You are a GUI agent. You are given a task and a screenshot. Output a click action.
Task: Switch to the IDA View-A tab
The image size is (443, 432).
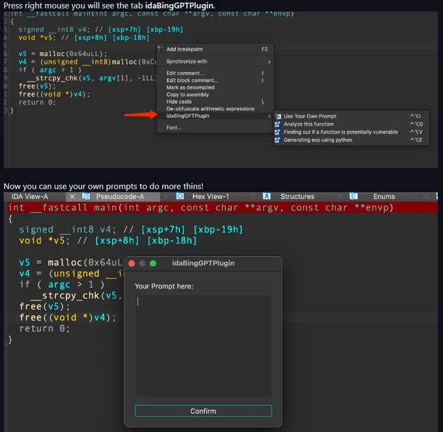click(x=30, y=196)
